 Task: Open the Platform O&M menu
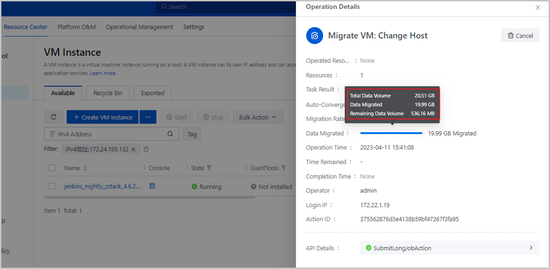[77, 27]
